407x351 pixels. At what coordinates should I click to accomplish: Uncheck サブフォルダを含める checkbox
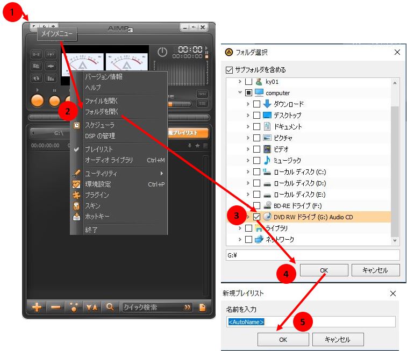230,70
